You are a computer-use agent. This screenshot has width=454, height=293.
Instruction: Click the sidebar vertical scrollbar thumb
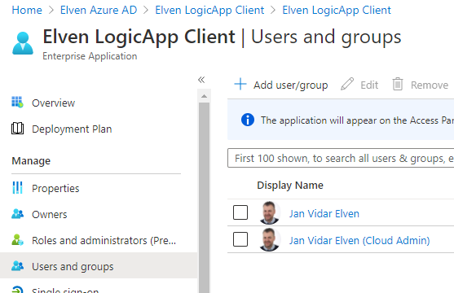[204, 198]
